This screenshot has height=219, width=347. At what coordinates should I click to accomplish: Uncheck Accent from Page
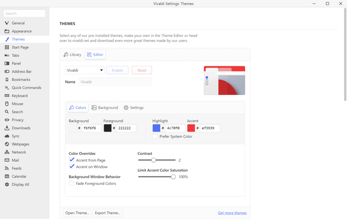click(x=71, y=160)
